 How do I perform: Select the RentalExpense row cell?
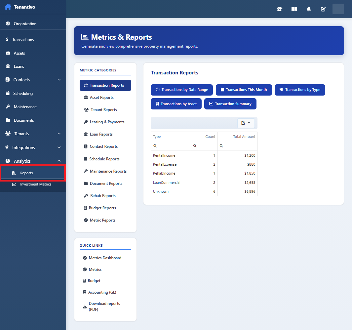(171, 164)
